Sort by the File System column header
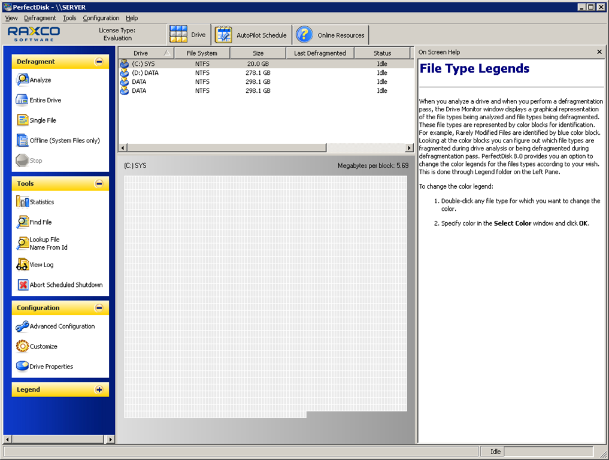Screen dimensions: 609x460 (202, 53)
